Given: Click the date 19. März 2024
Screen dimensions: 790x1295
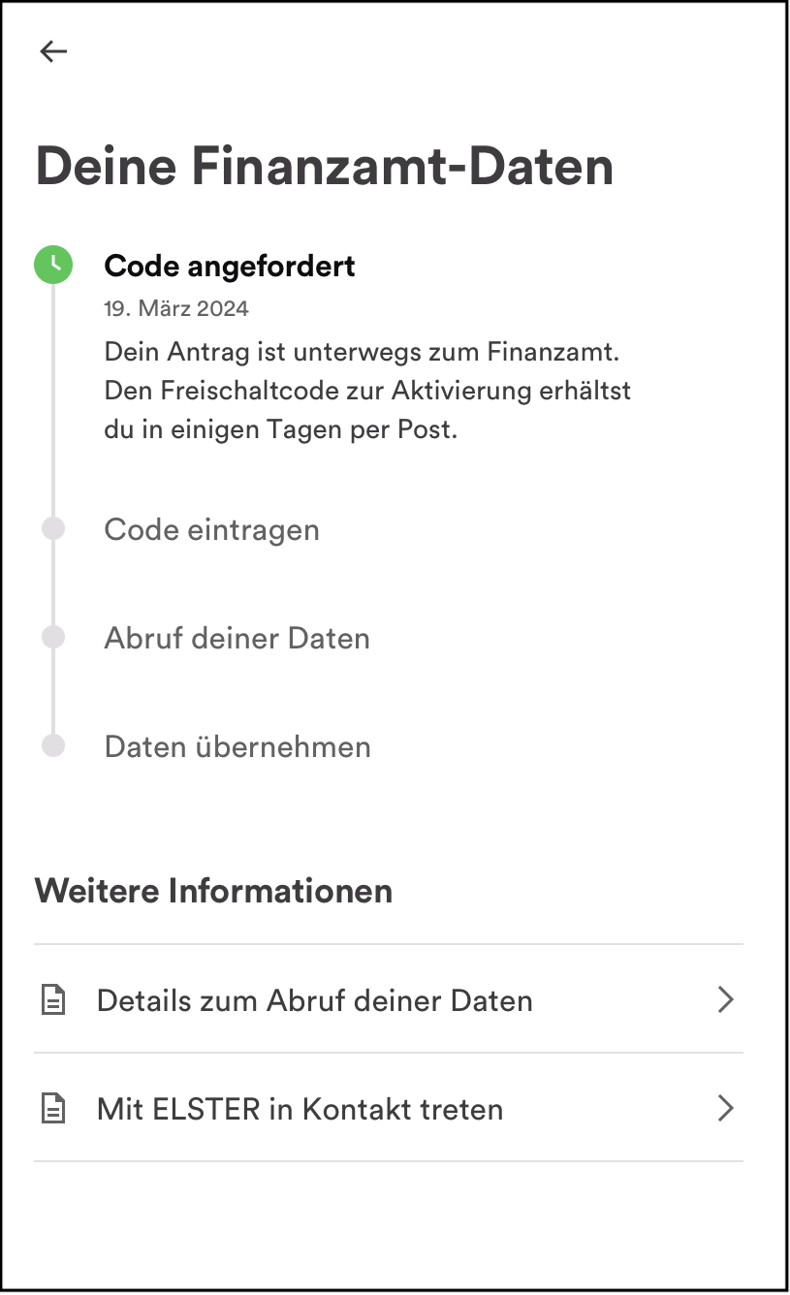Looking at the screenshot, I should [176, 309].
